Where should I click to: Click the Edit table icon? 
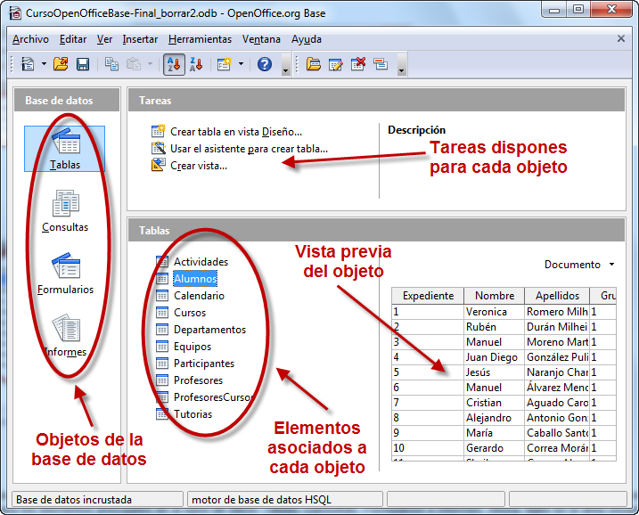click(335, 64)
